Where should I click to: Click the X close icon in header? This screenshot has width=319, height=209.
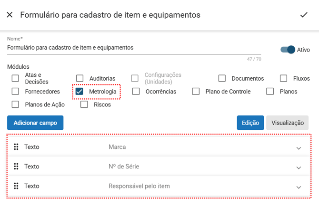[x=10, y=15]
